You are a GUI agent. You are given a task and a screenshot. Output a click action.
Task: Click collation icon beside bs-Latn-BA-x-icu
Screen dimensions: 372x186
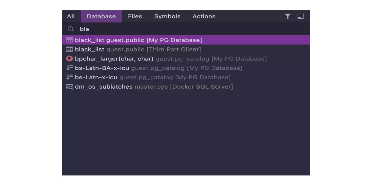(69, 68)
